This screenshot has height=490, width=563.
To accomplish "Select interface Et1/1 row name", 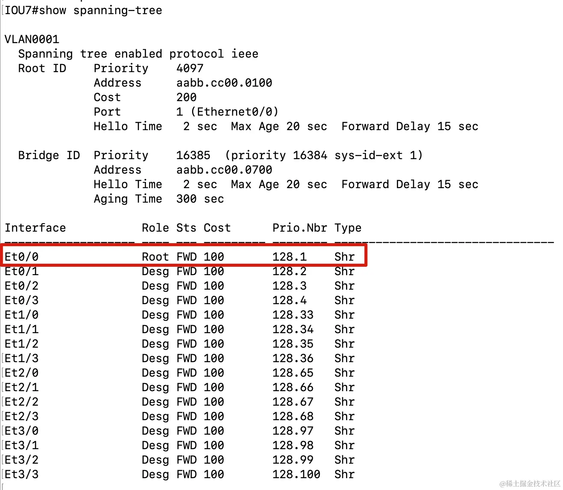I will (x=21, y=329).
